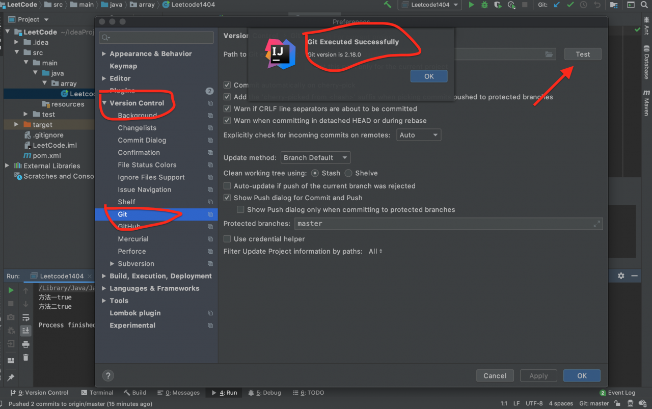Expand the Editor settings section
Viewport: 652px width, 409px height.
click(x=104, y=78)
